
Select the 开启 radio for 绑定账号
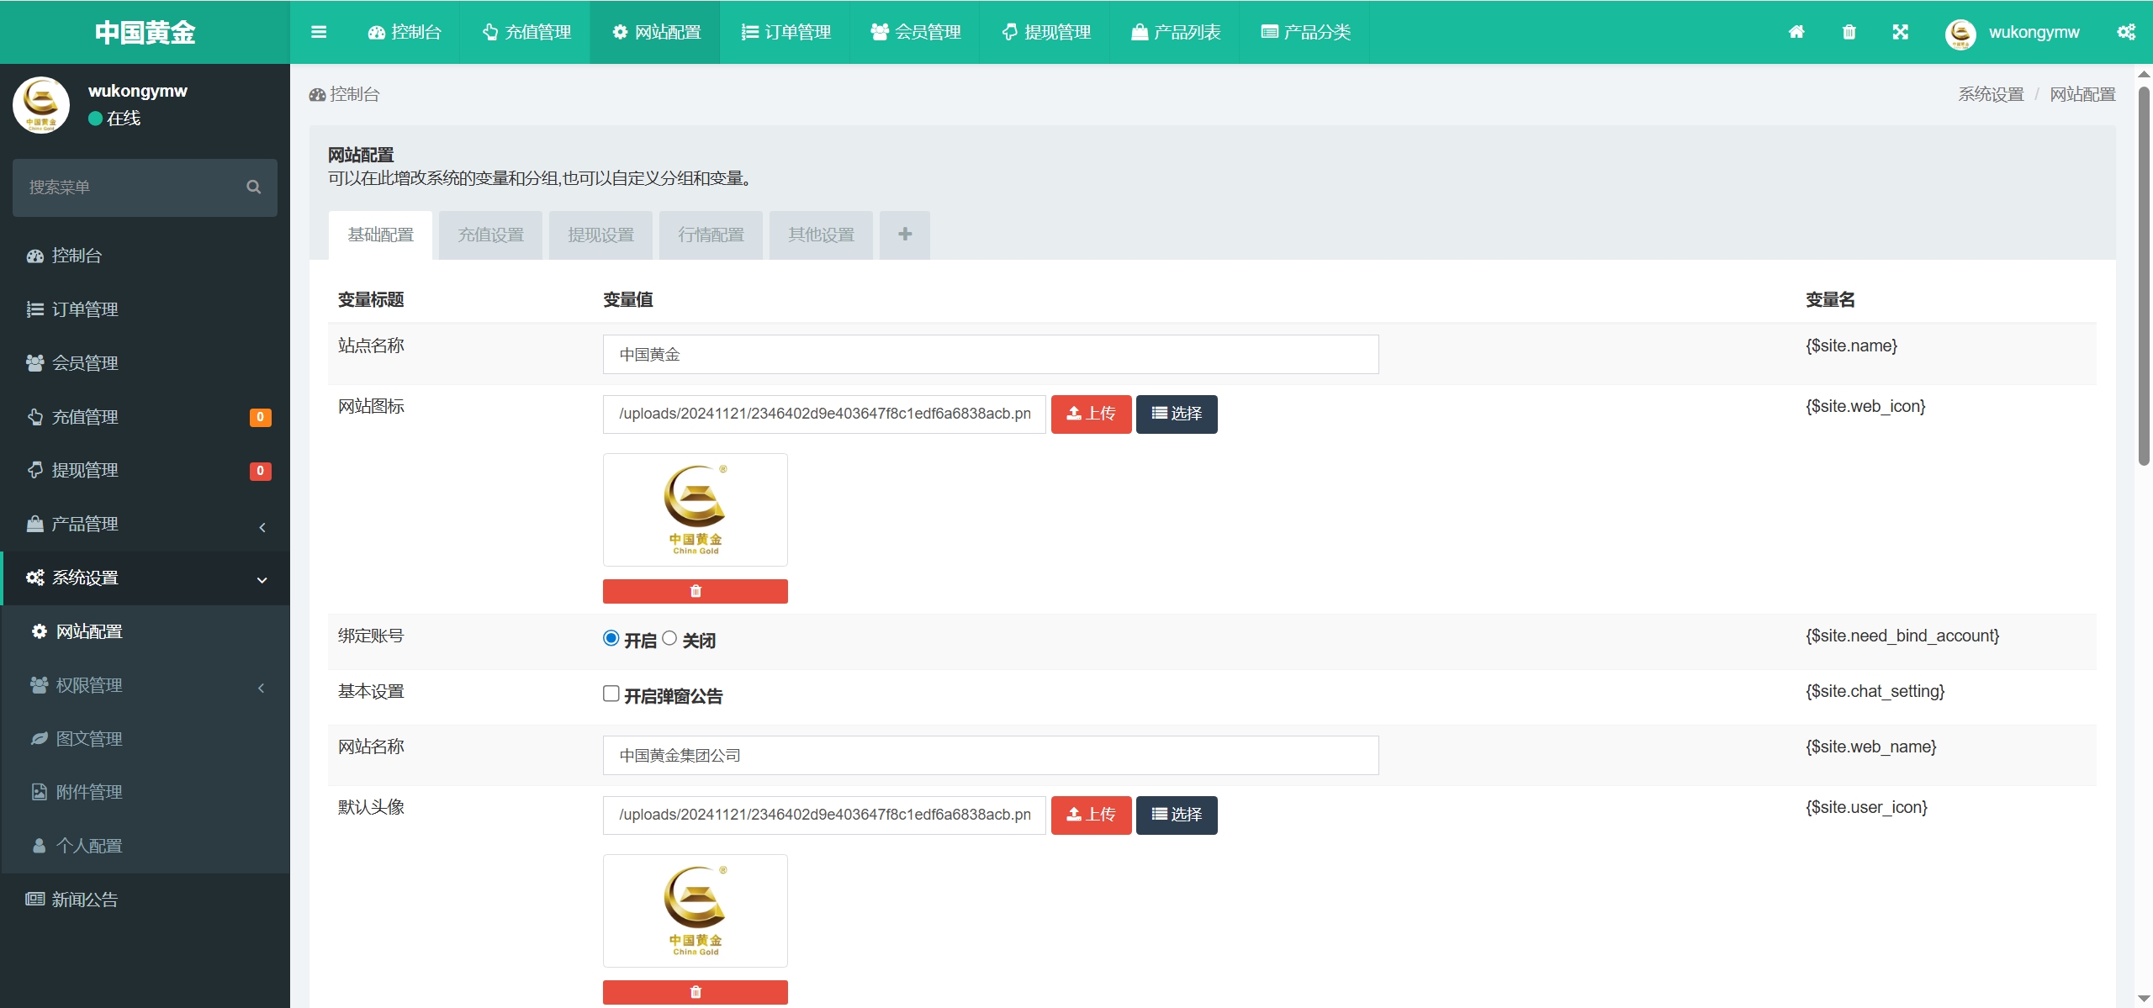(611, 638)
